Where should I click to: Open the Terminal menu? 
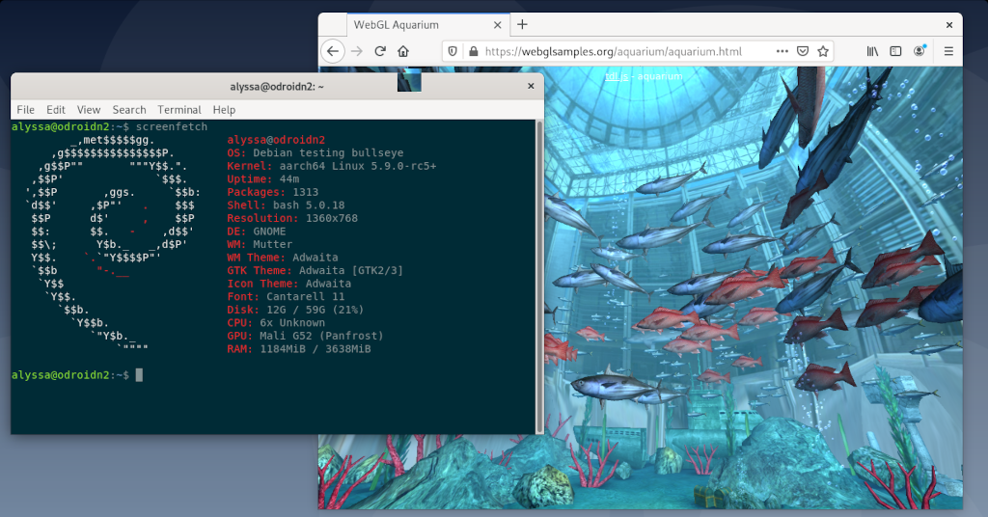pyautogui.click(x=179, y=110)
